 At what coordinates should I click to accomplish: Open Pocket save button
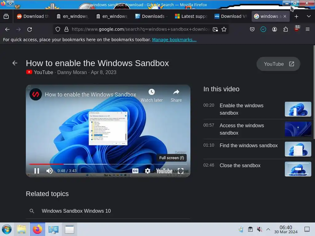252,29
